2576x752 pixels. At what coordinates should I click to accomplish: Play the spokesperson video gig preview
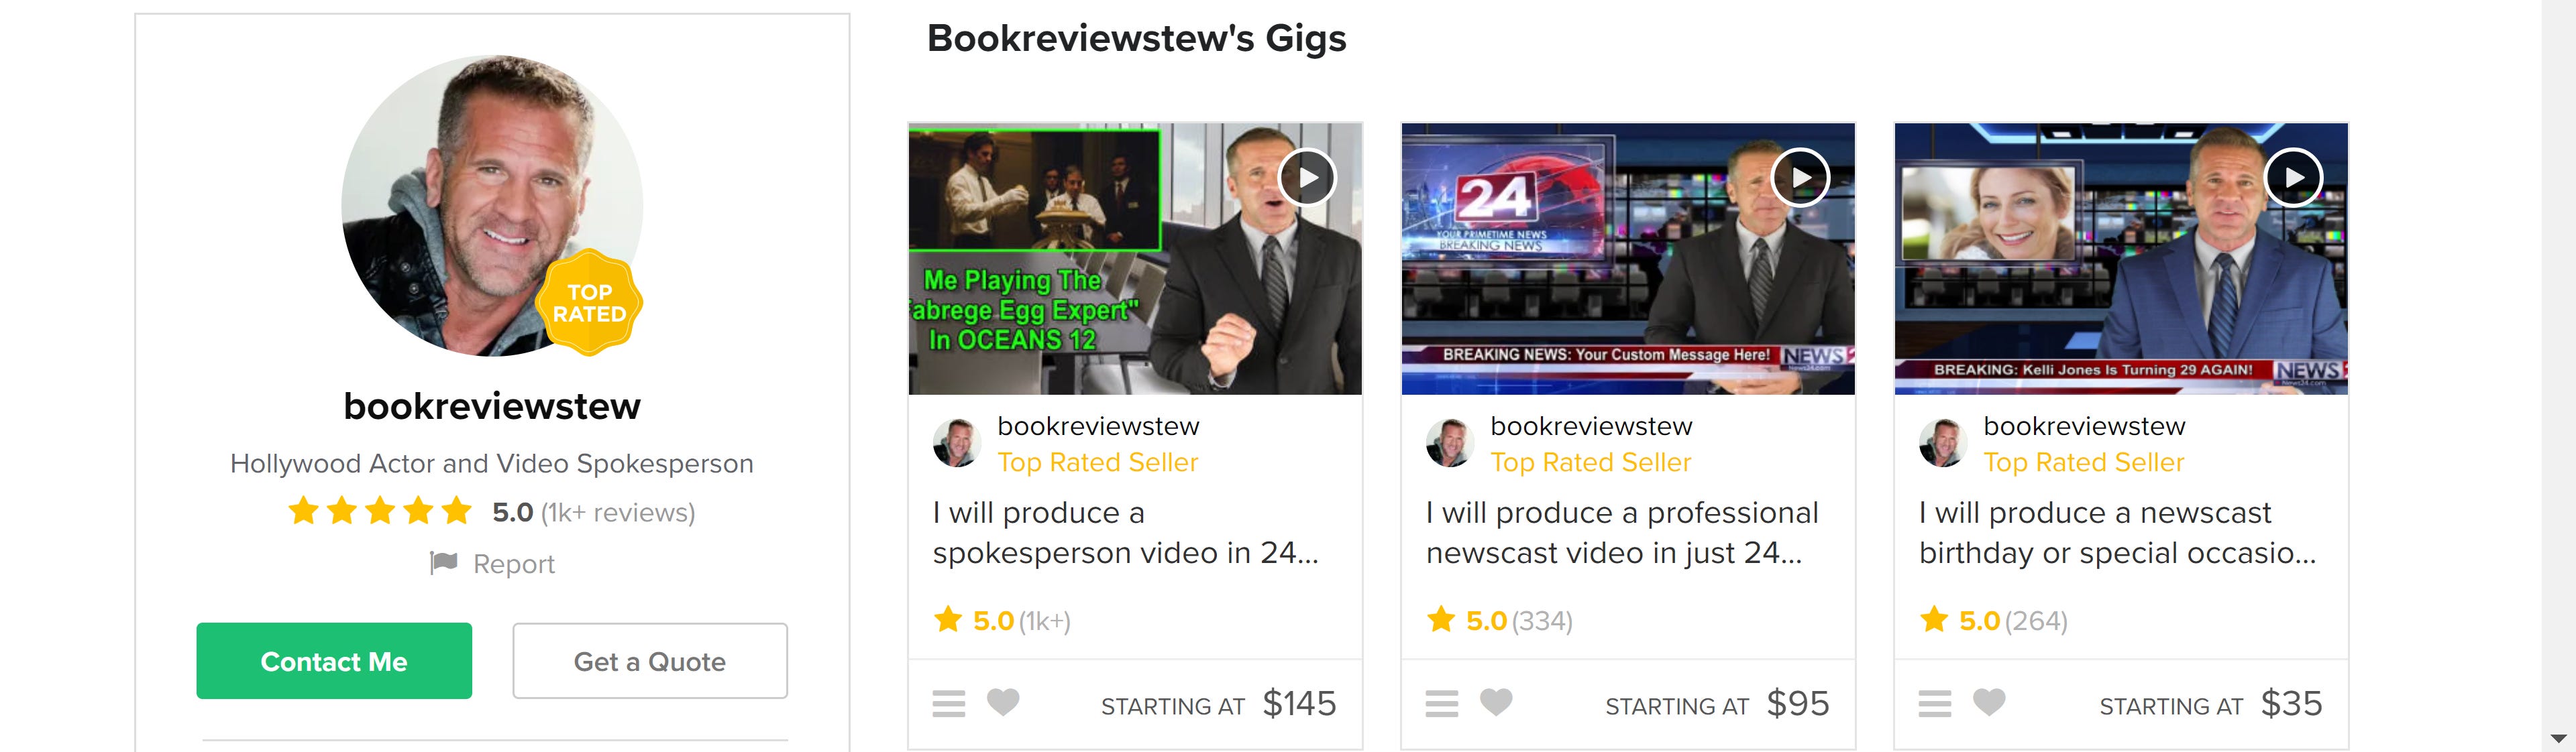click(x=1307, y=178)
